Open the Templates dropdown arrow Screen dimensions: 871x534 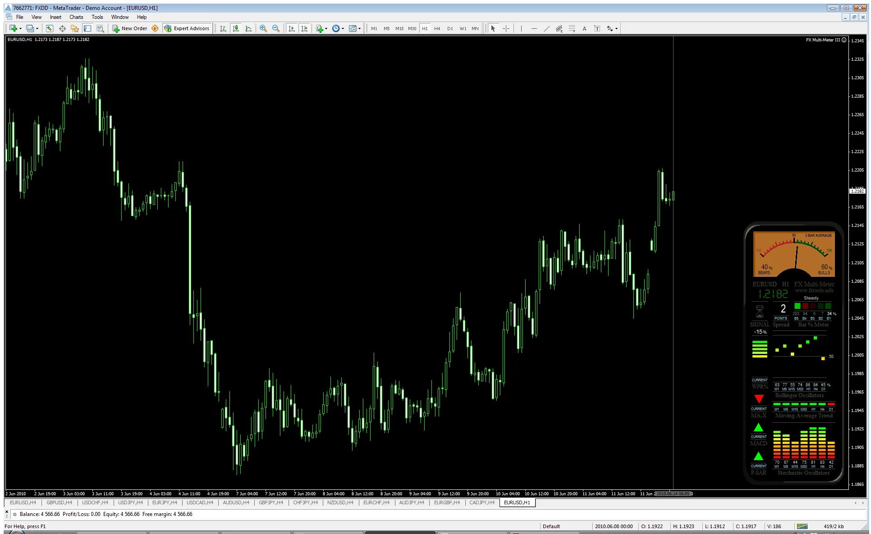[x=359, y=28]
